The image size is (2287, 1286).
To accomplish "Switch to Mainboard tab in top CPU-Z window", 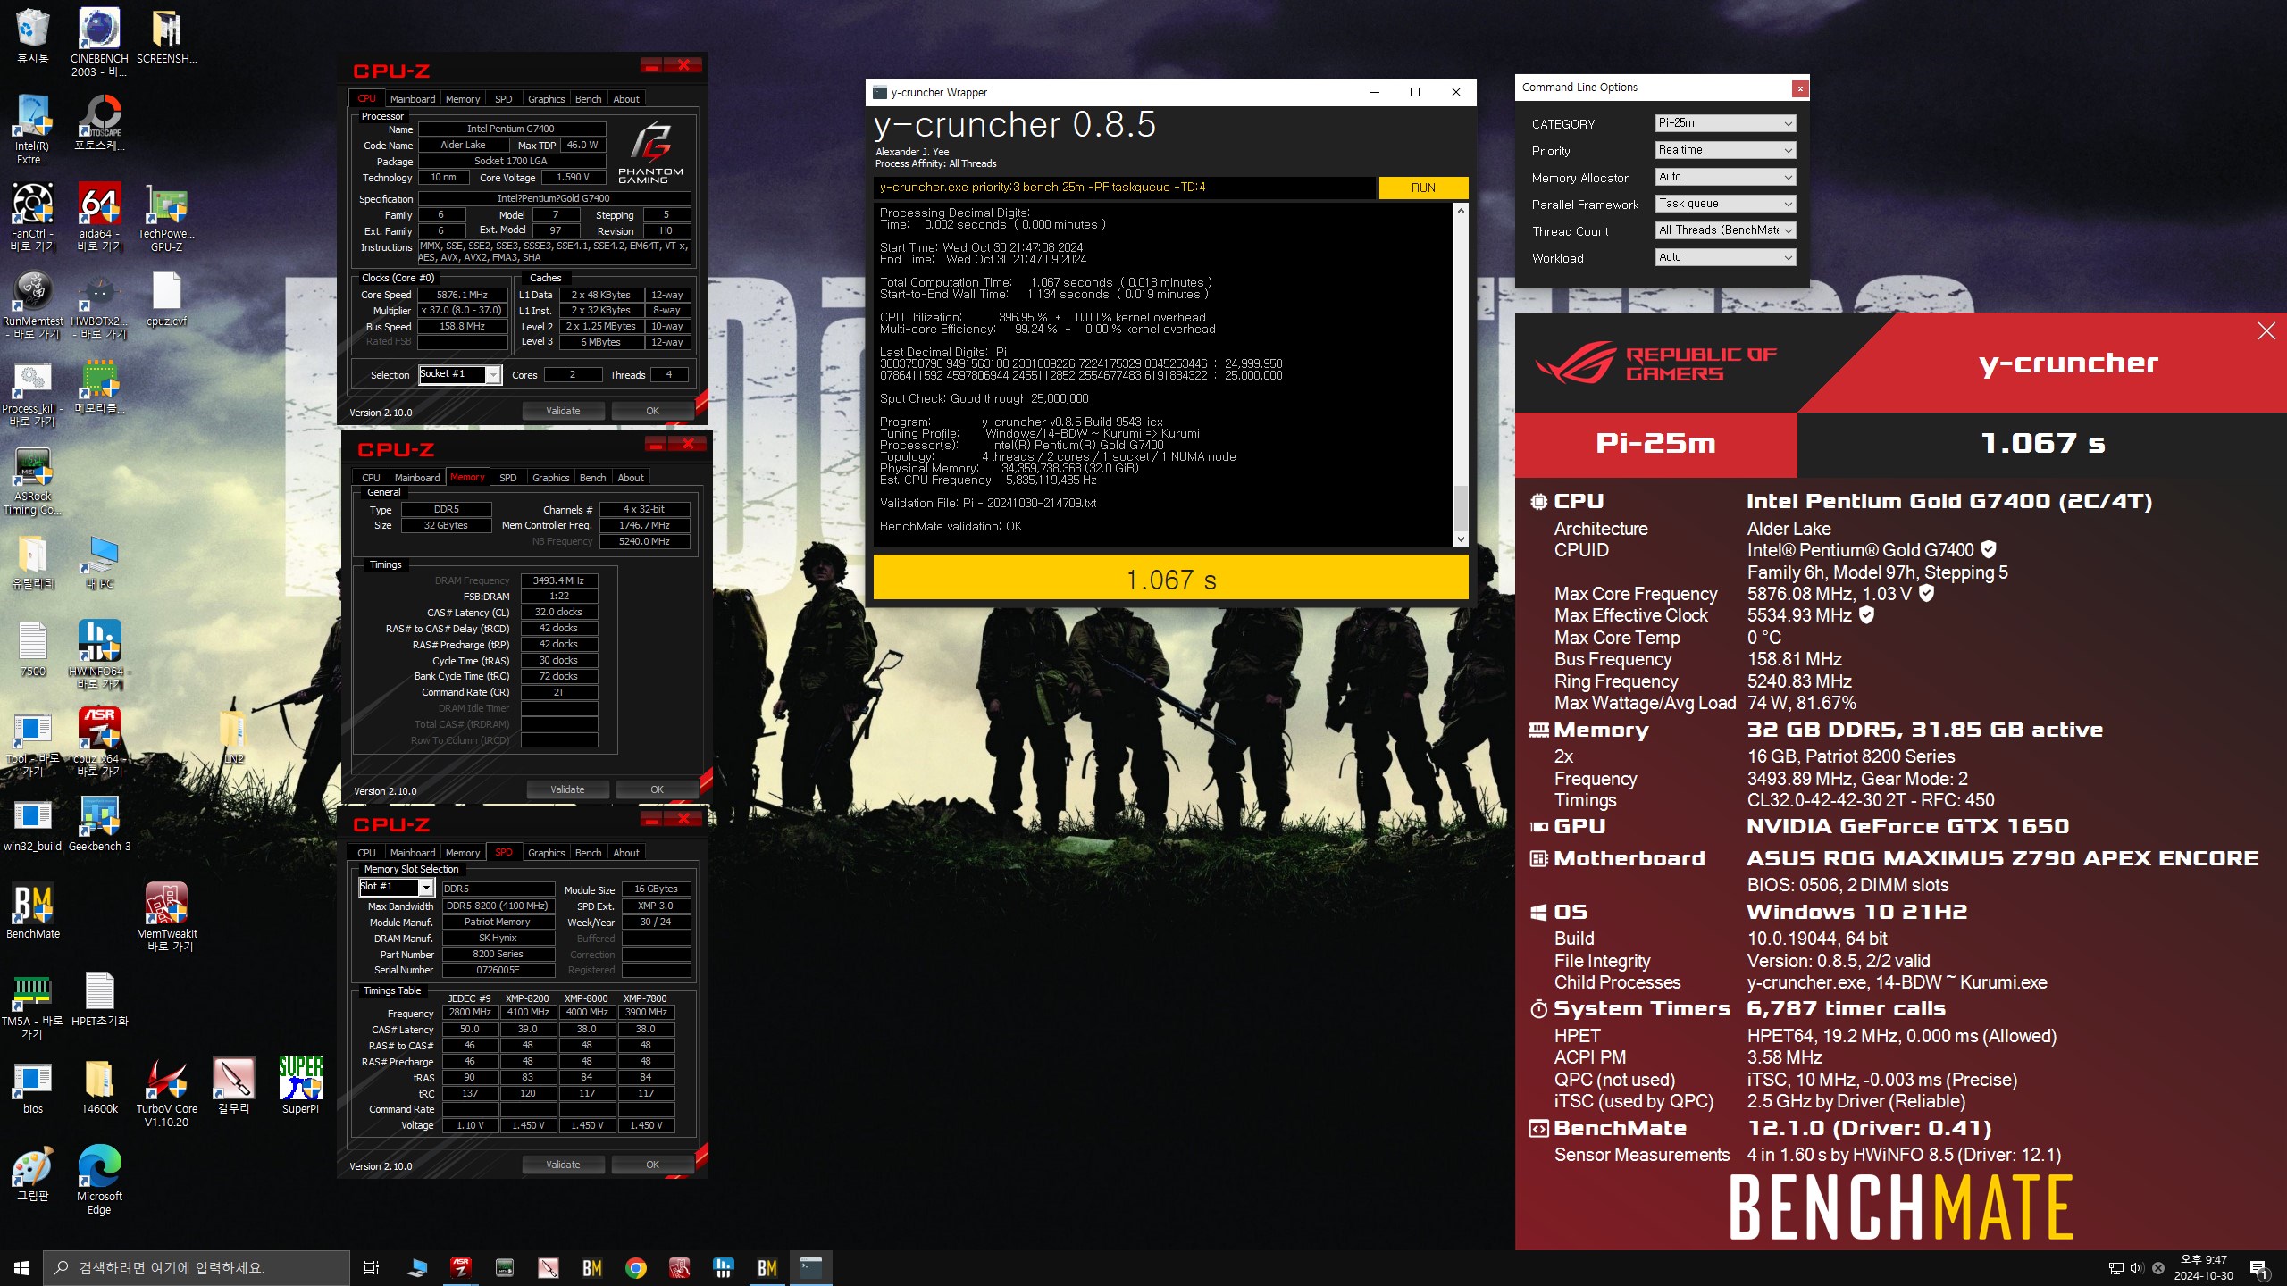I will 412,99.
